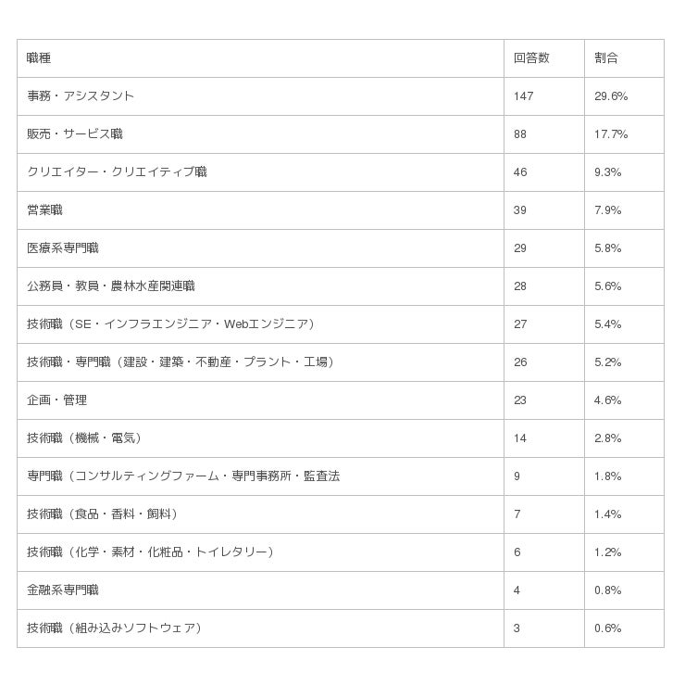This screenshot has height=685, width=685.
Task: Click the 職種 column header
Action: coord(39,58)
